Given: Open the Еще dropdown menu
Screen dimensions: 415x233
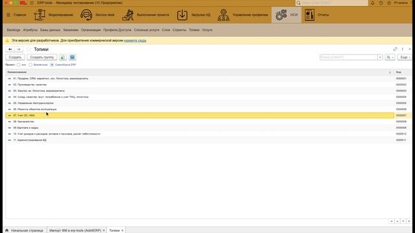Looking at the screenshot, I should pyautogui.click(x=405, y=58).
